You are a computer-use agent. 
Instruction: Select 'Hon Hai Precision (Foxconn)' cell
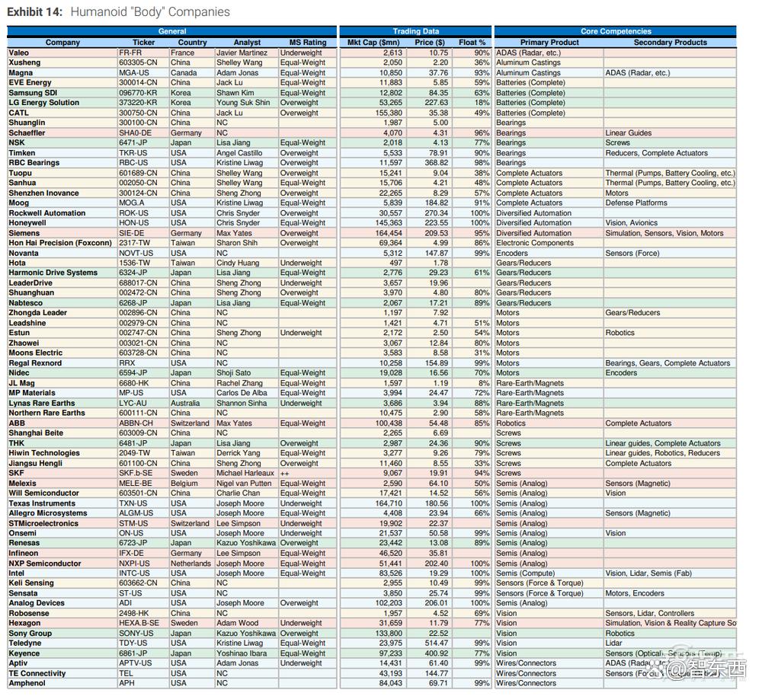coord(59,243)
